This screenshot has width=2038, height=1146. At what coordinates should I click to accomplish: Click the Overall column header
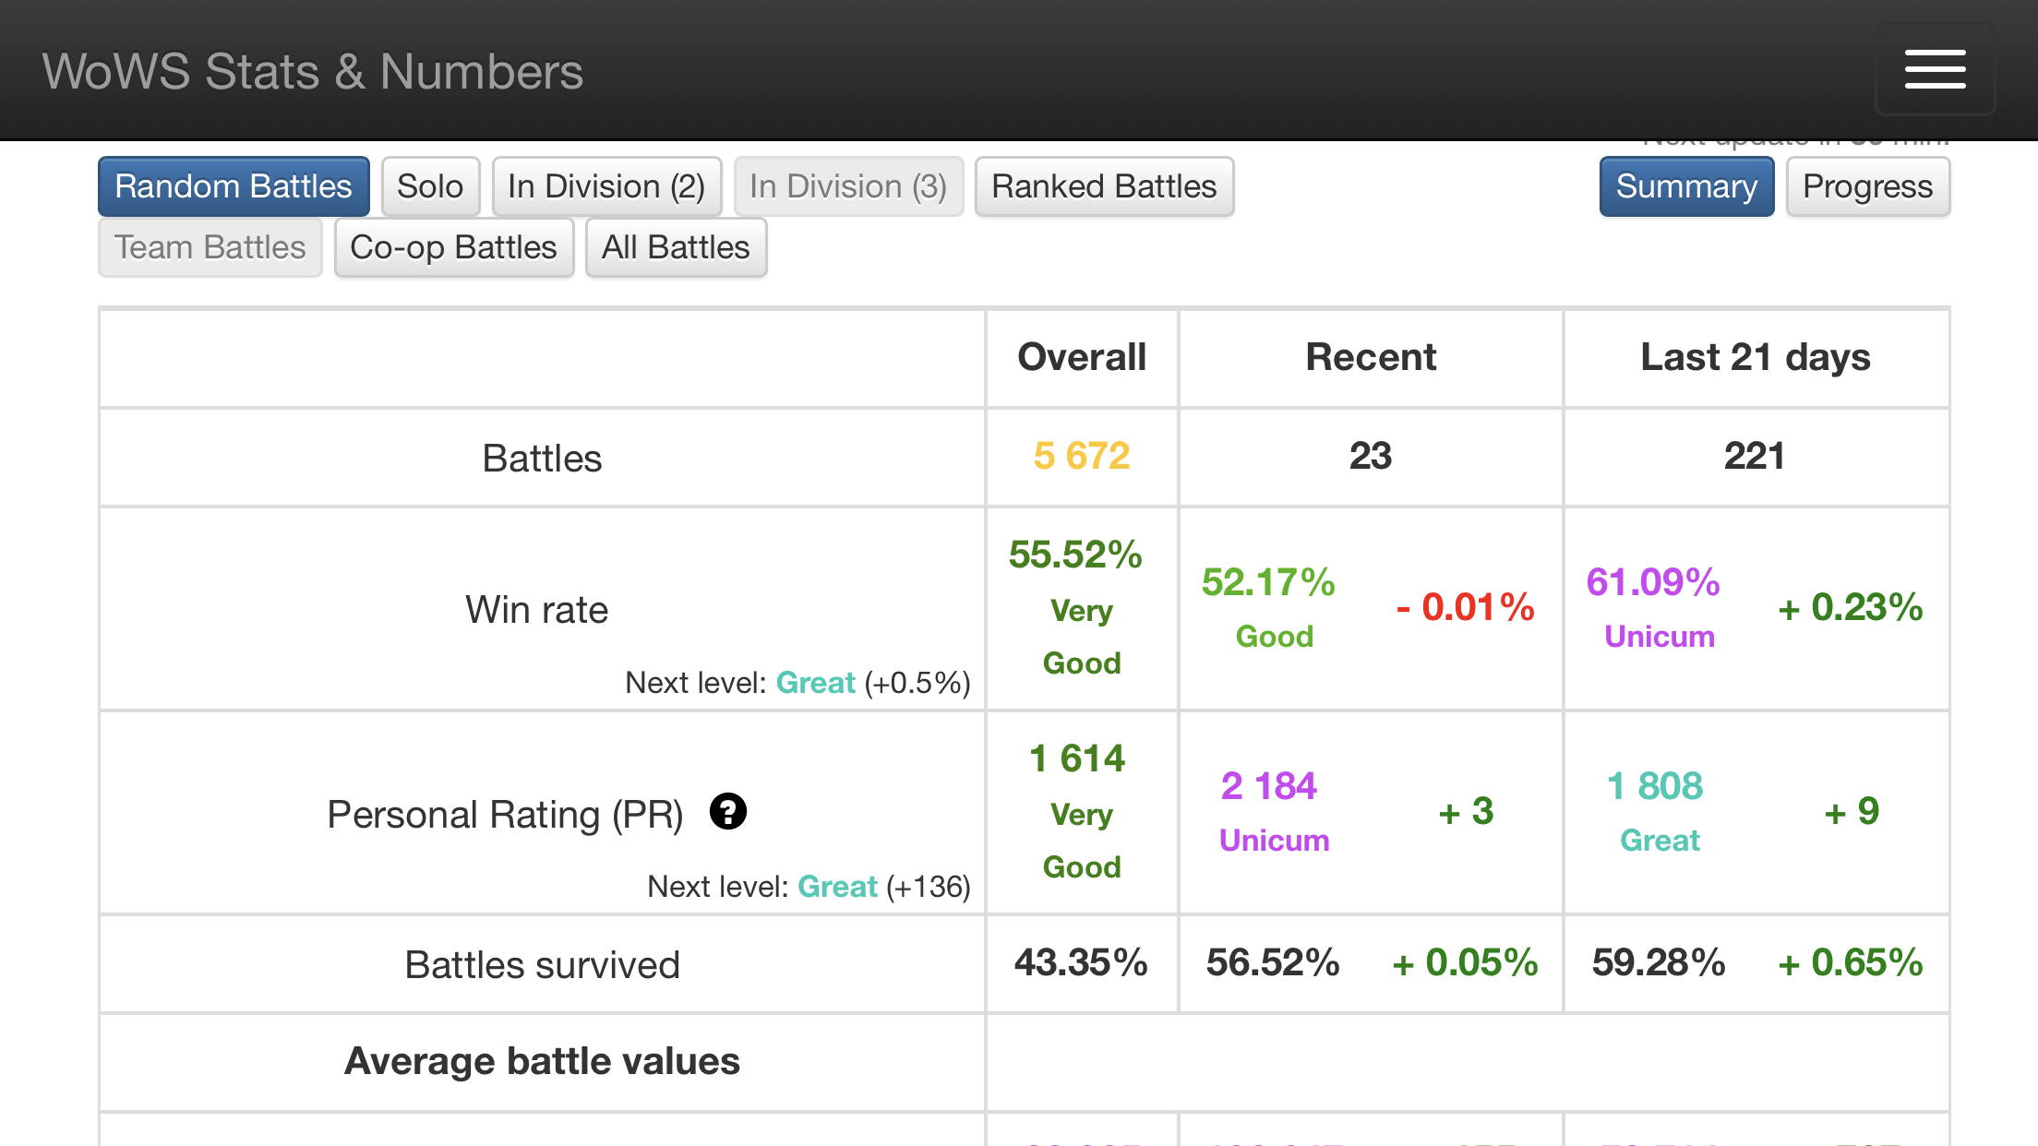tap(1082, 357)
